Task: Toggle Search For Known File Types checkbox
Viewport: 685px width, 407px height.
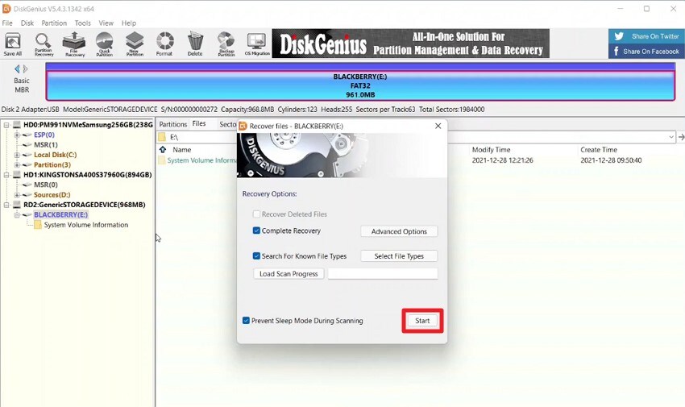Action: tap(256, 256)
